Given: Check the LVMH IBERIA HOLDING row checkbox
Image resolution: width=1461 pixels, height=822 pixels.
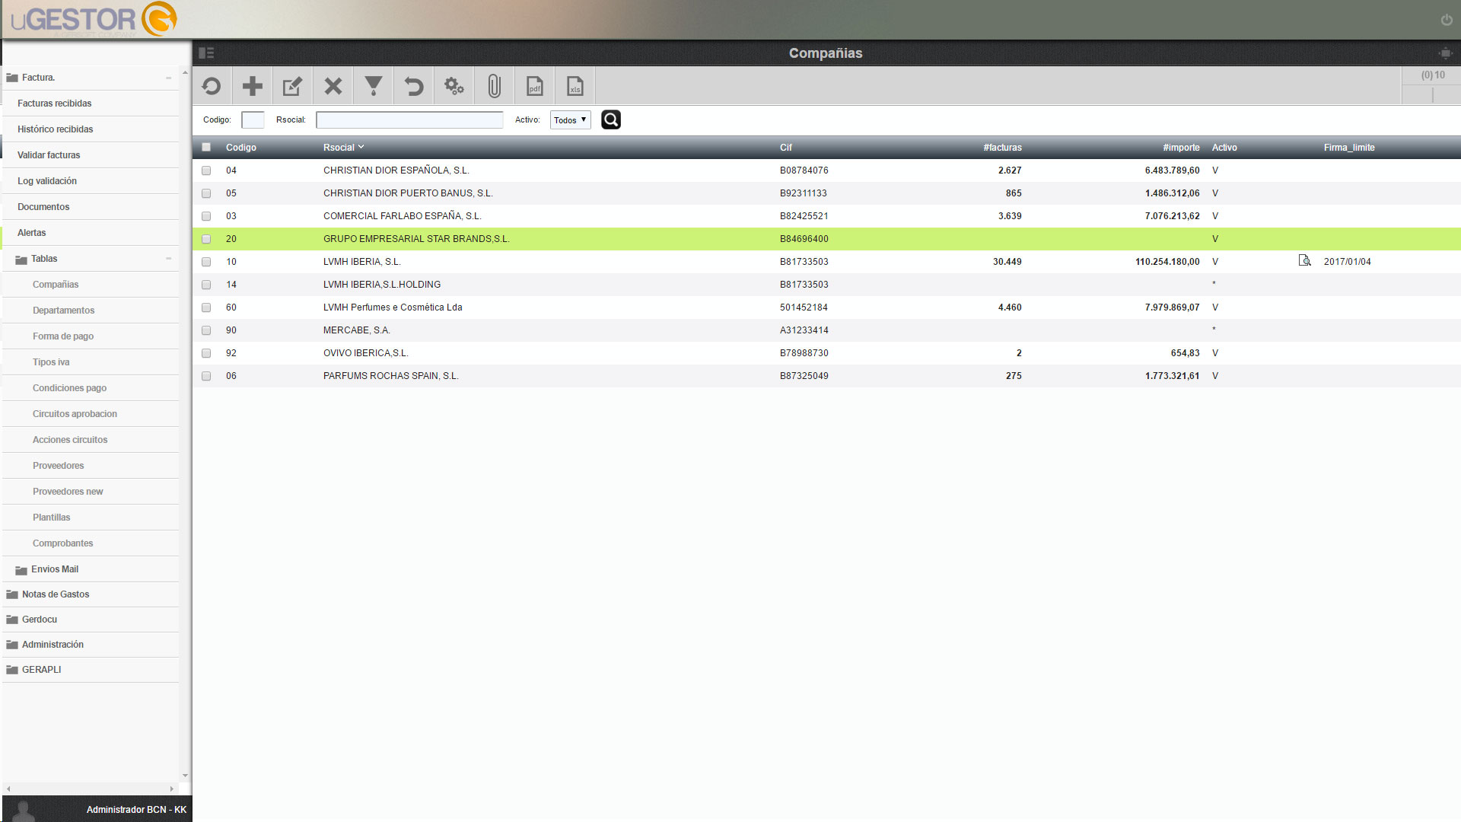Looking at the screenshot, I should (206, 285).
